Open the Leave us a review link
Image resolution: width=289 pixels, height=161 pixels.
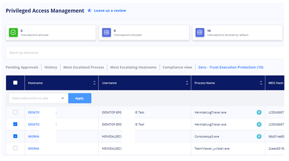click(110, 10)
